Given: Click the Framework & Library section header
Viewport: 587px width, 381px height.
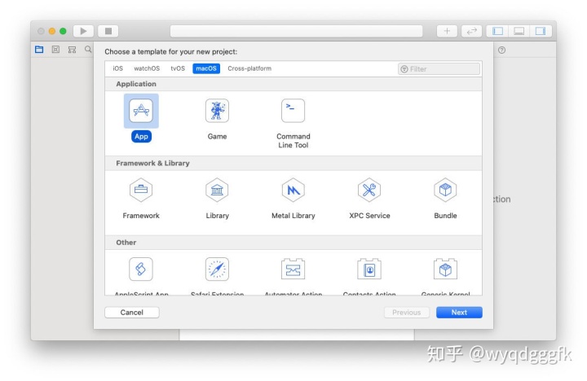Looking at the screenshot, I should 293,163.
